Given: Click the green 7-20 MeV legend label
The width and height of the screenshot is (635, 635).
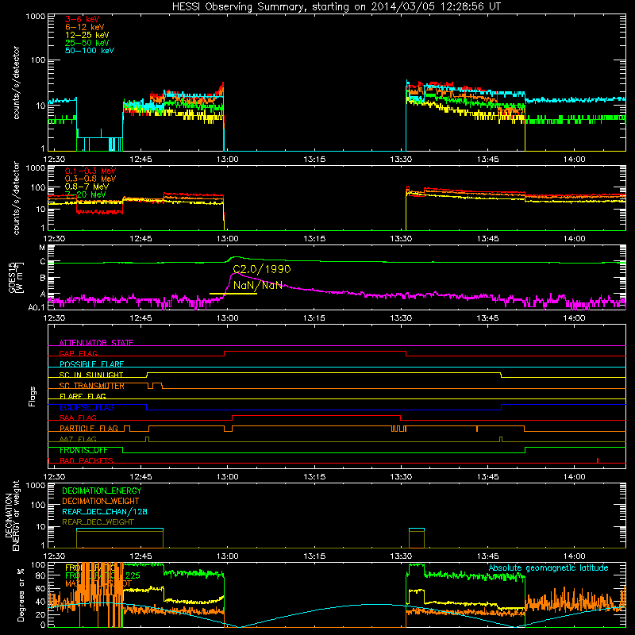Looking at the screenshot, I should pyautogui.click(x=86, y=194).
